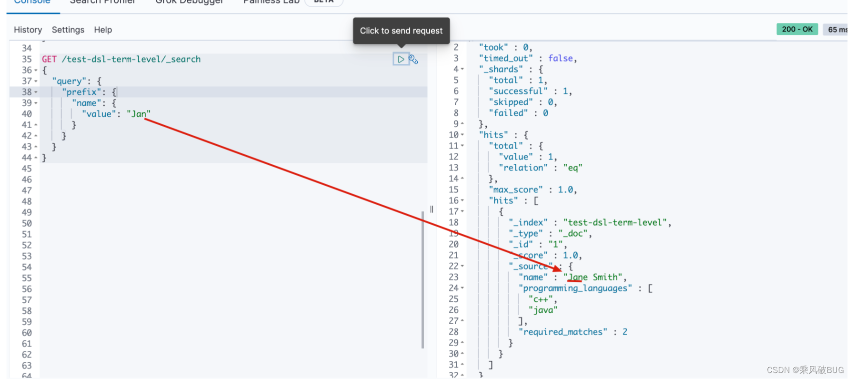The height and width of the screenshot is (379, 851).
Task: Click response line number 15
Action: point(453,190)
